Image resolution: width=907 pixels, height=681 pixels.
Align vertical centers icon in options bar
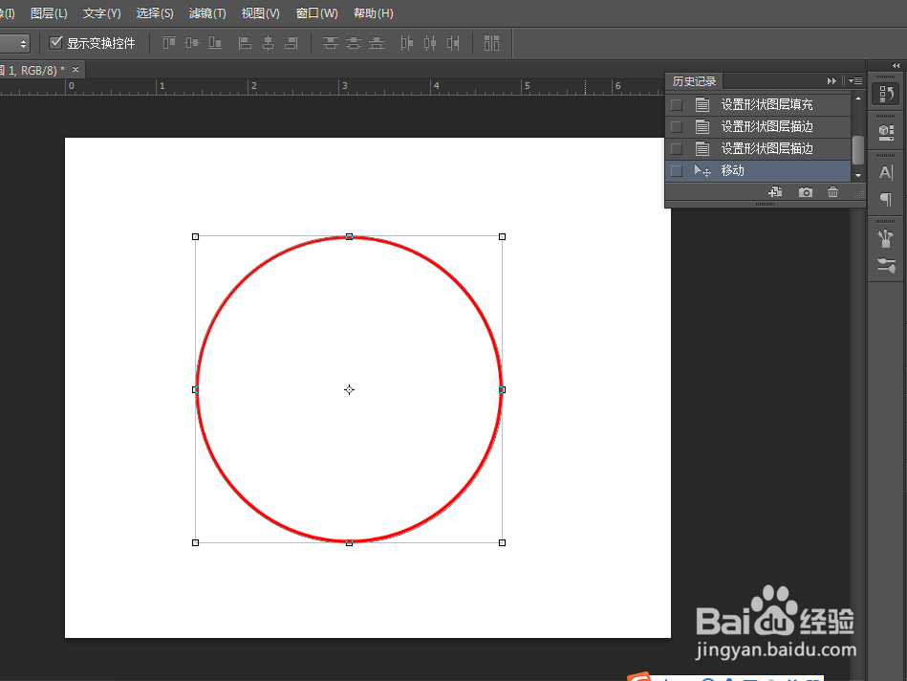[x=192, y=43]
